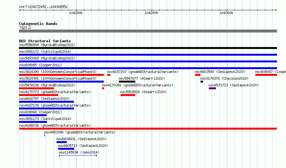Image resolution: width=286 pixels, height=168 pixels.
Task: Open nsv6605713 (Sedlazeck2020) label
Action: click(83, 146)
